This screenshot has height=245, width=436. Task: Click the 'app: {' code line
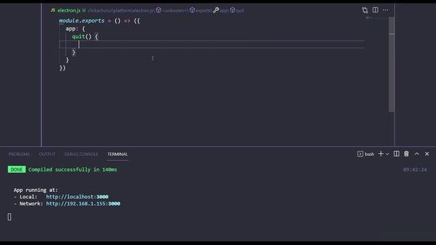(75, 29)
